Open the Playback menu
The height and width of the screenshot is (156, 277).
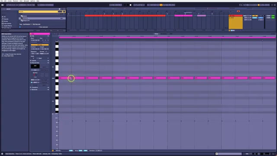click(16, 1)
